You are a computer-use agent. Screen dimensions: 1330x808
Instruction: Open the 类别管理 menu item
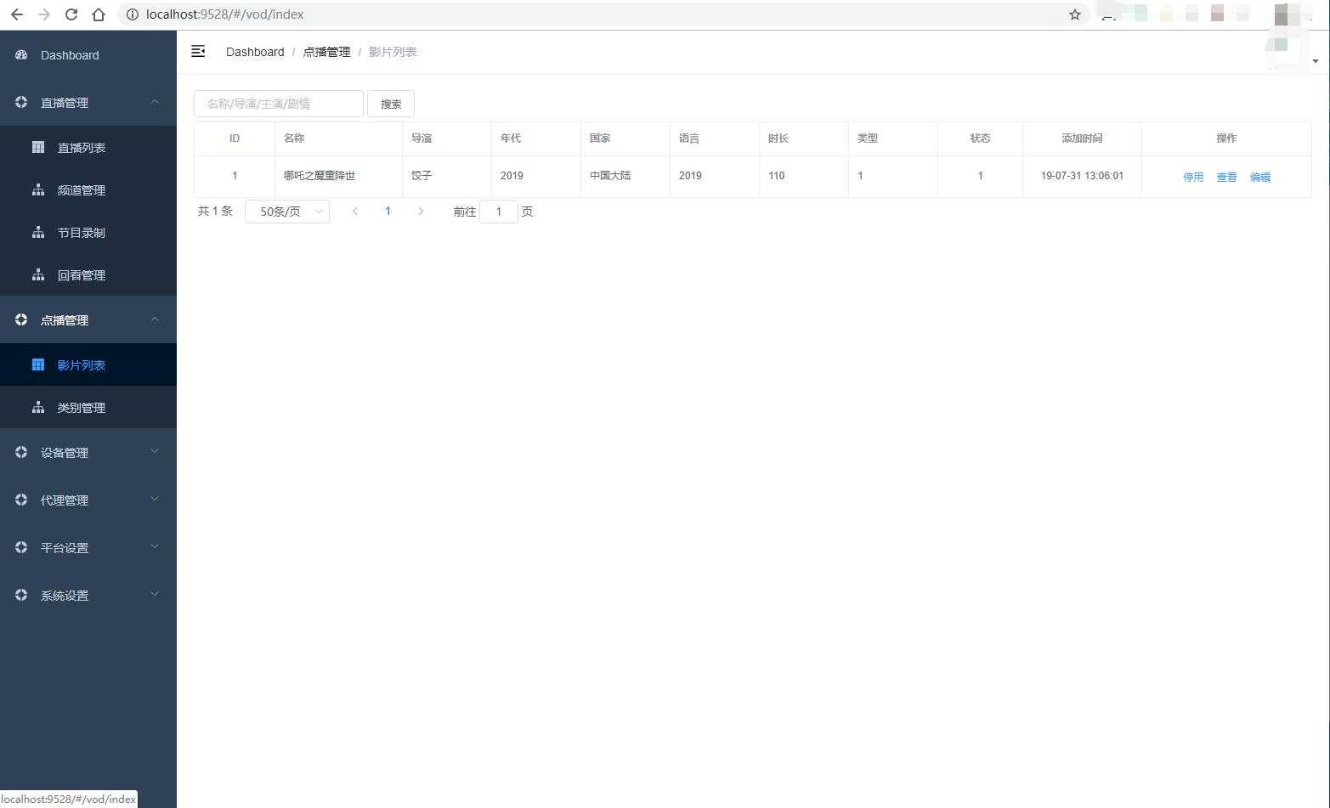pyautogui.click(x=88, y=408)
